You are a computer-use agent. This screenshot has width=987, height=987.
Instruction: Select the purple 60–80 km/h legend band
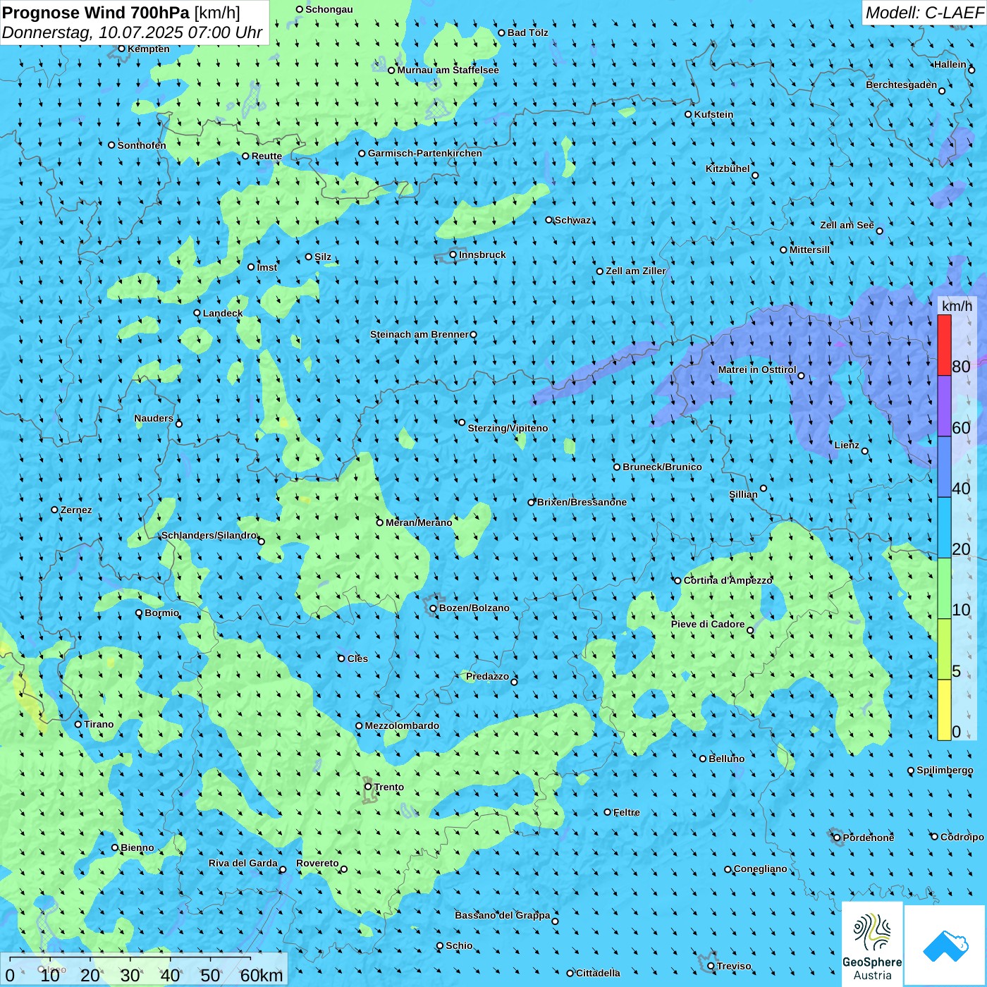(944, 405)
